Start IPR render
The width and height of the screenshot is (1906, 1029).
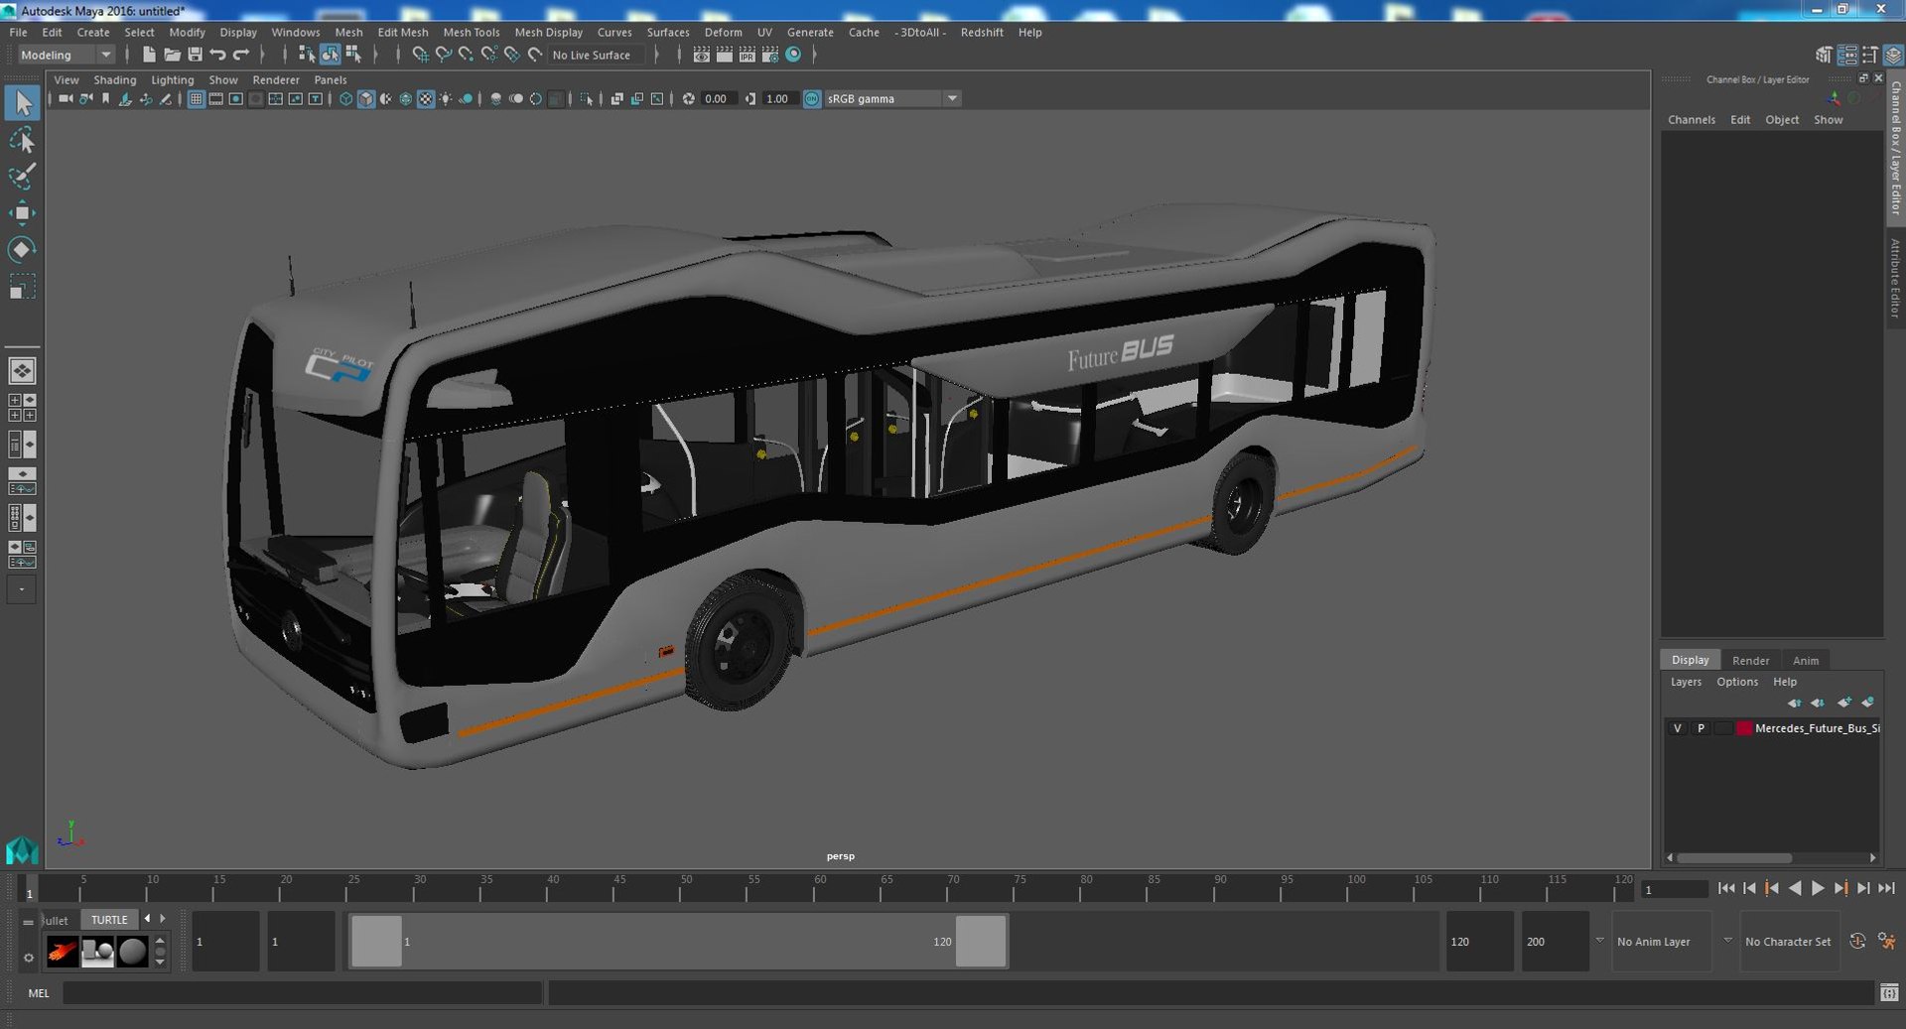[747, 55]
